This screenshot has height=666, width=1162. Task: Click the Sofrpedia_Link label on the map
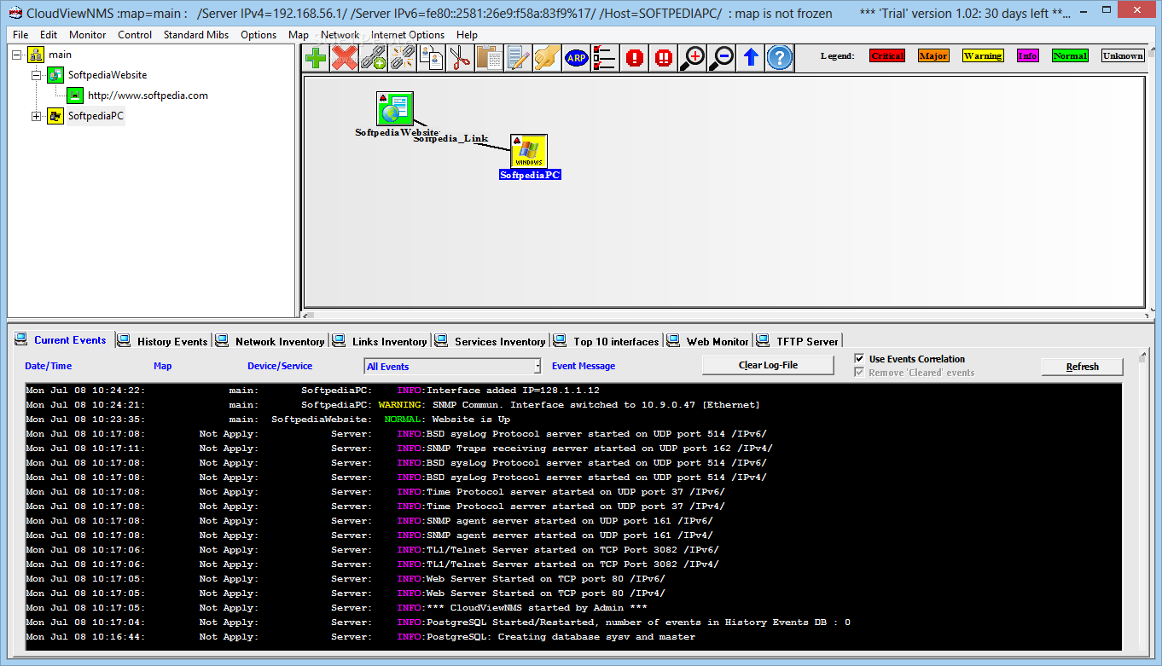451,138
